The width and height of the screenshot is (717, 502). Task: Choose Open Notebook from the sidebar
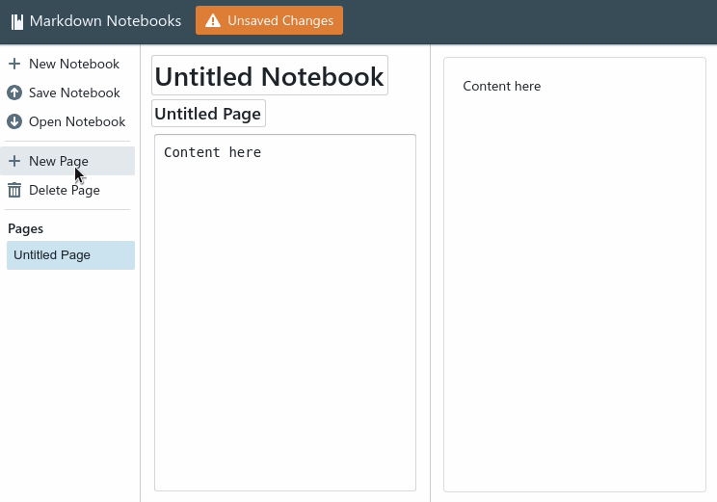coord(67,121)
